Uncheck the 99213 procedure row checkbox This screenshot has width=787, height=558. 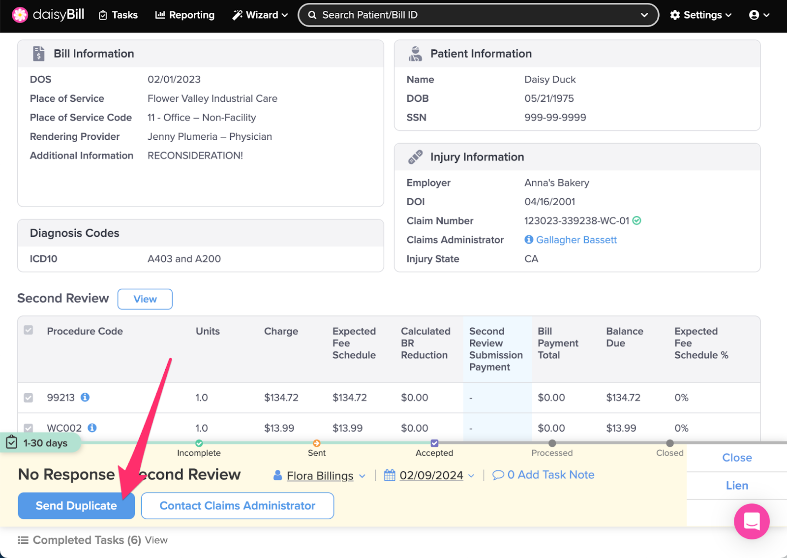29,398
